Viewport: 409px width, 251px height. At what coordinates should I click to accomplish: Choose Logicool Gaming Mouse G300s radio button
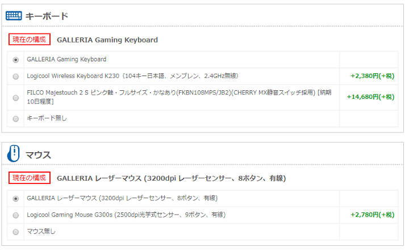click(x=16, y=215)
